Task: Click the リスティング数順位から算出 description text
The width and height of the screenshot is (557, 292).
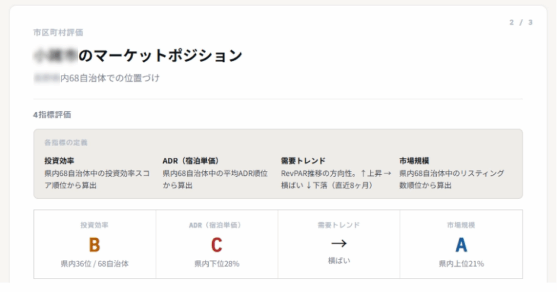Action: click(x=451, y=179)
